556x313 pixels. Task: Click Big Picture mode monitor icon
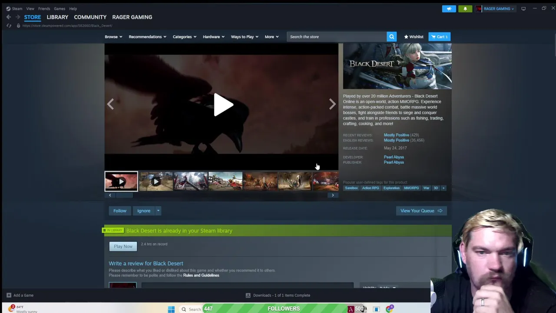pos(523,9)
